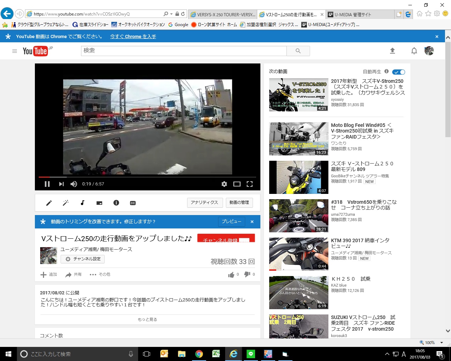451x361 pixels.
Task: Open audio music note editor
Action: point(82,203)
